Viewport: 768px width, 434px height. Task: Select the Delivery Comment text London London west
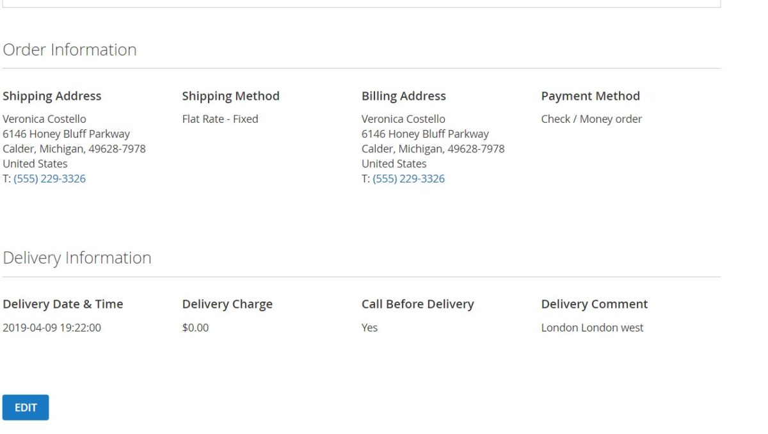[592, 327]
